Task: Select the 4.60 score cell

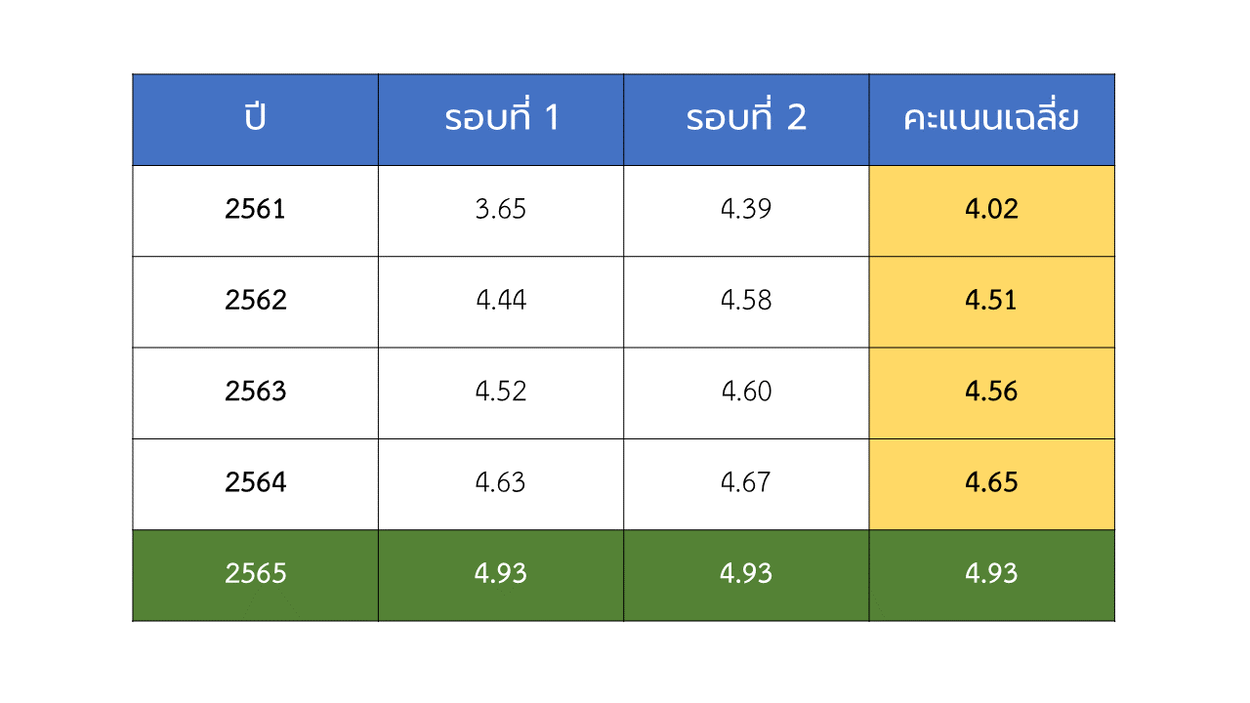Action: (x=746, y=393)
